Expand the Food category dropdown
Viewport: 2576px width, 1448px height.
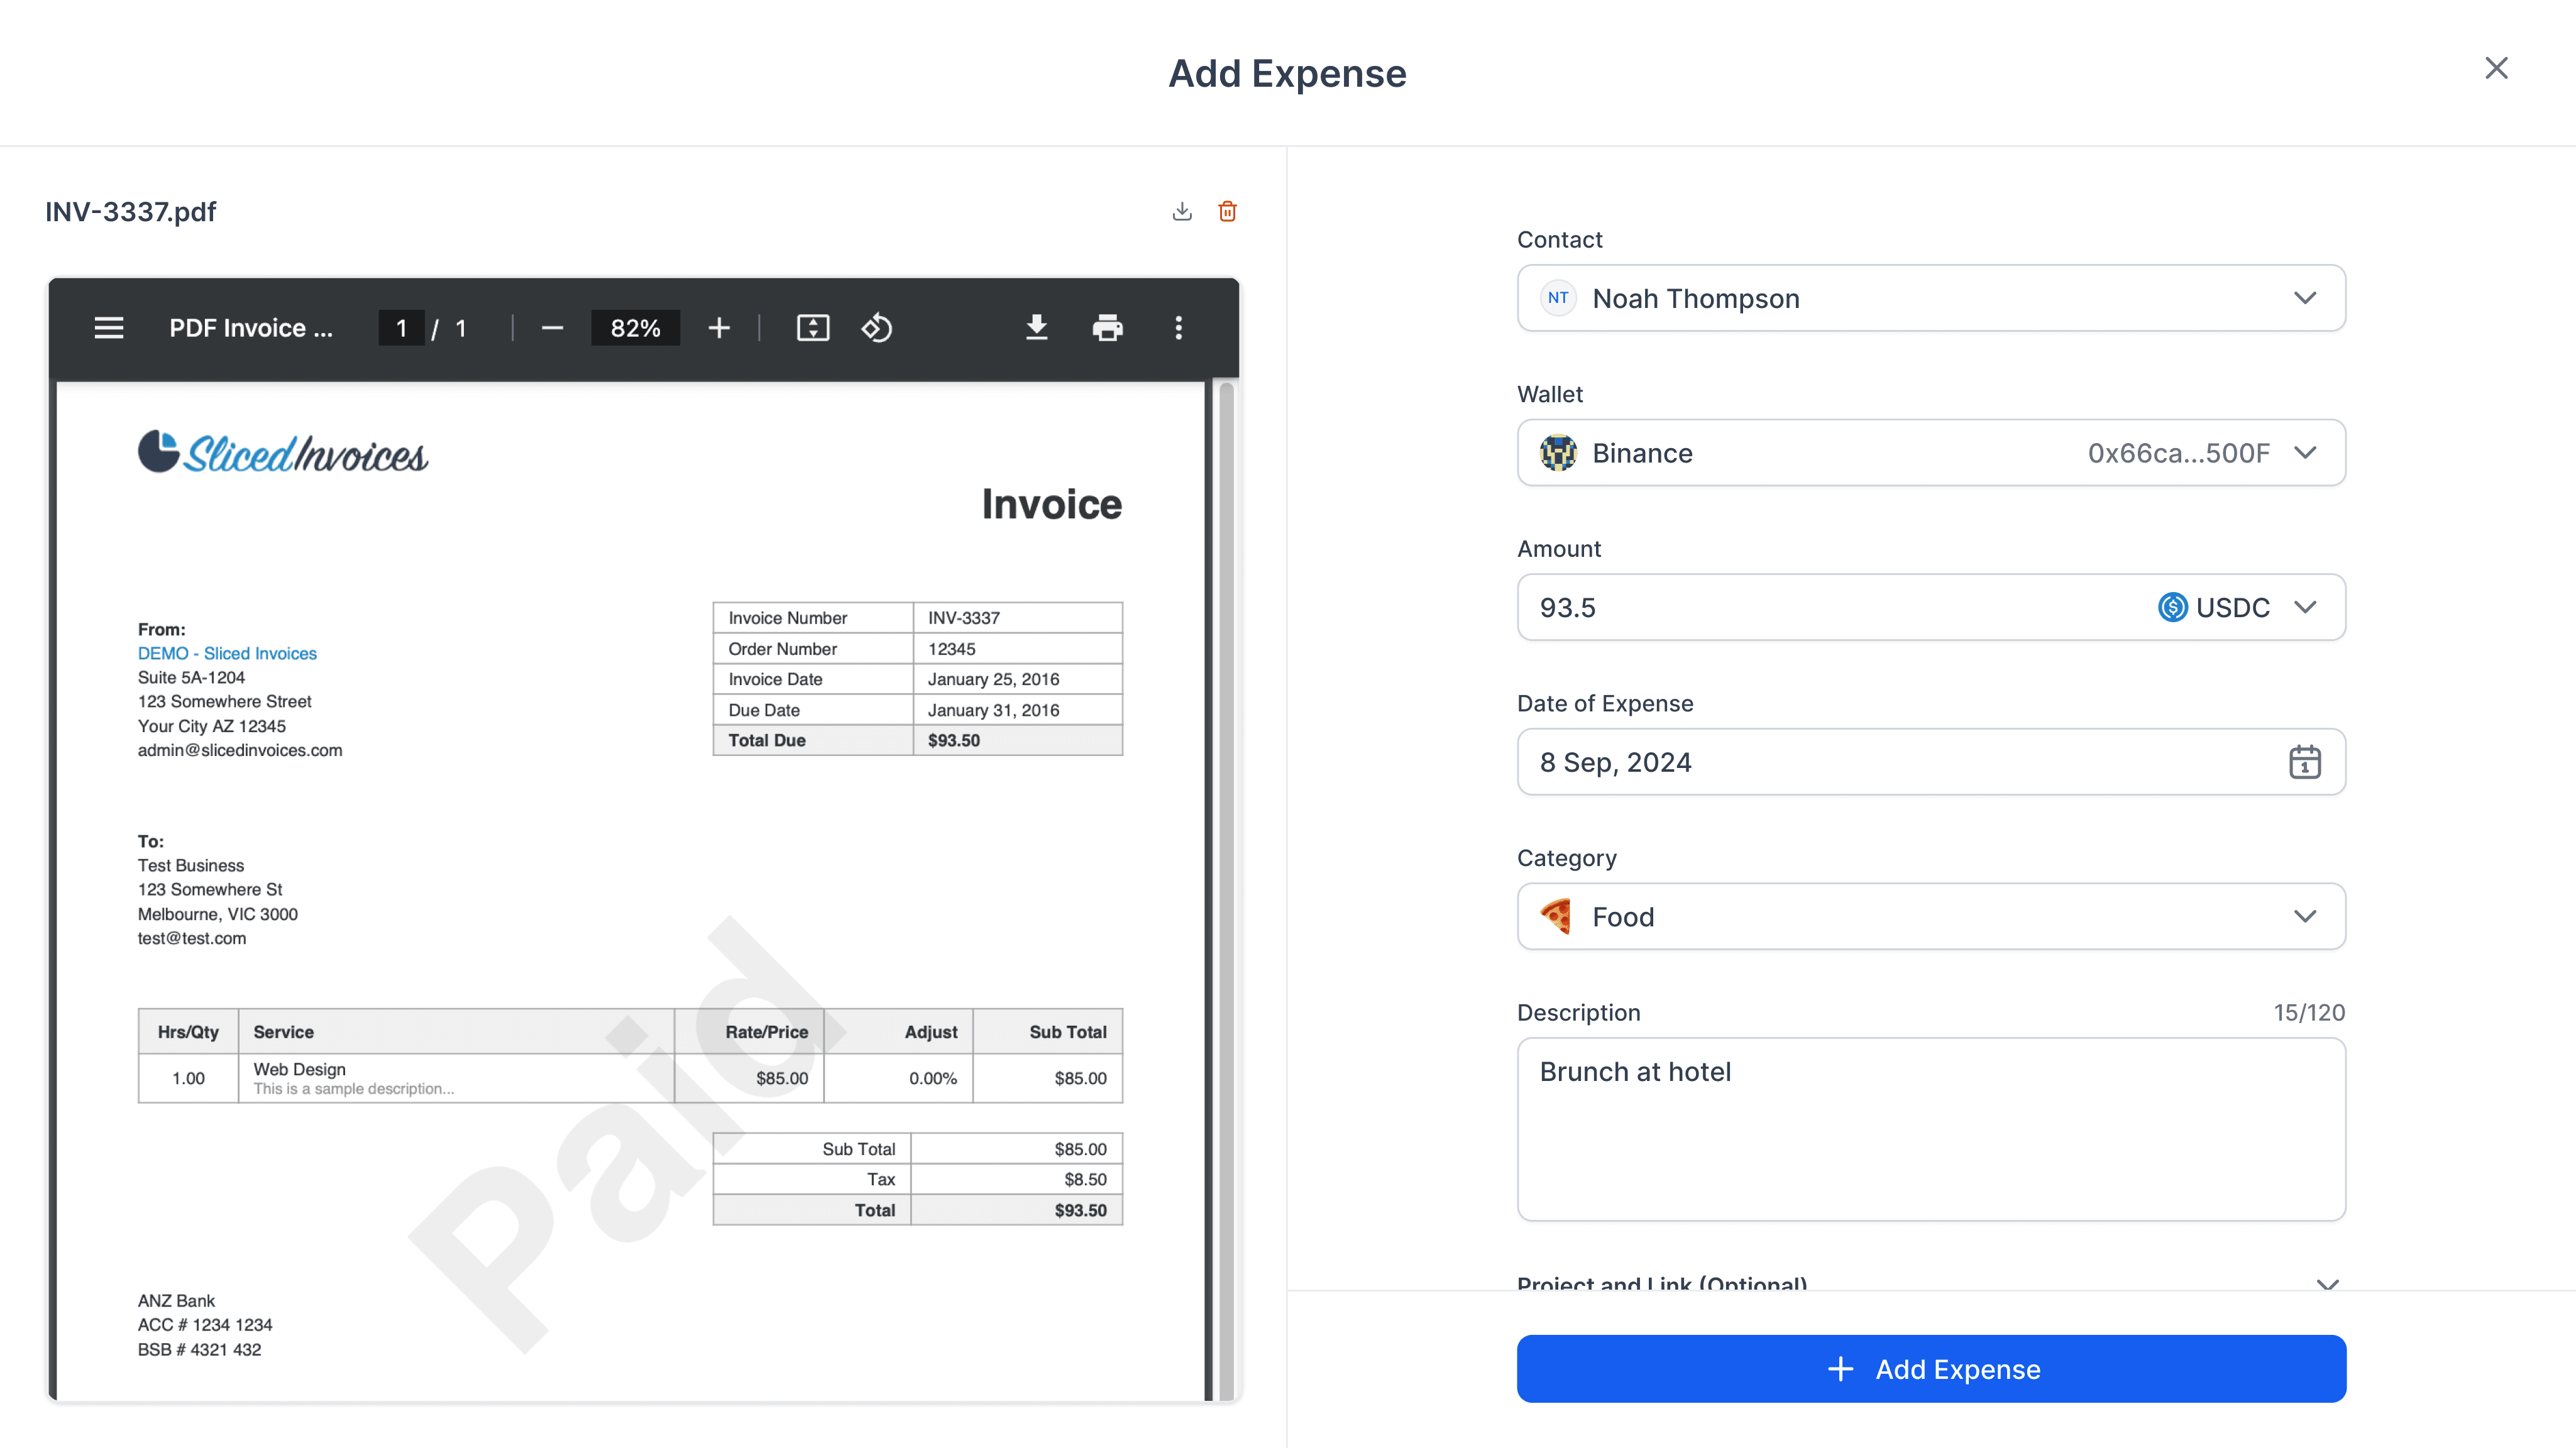2306,916
